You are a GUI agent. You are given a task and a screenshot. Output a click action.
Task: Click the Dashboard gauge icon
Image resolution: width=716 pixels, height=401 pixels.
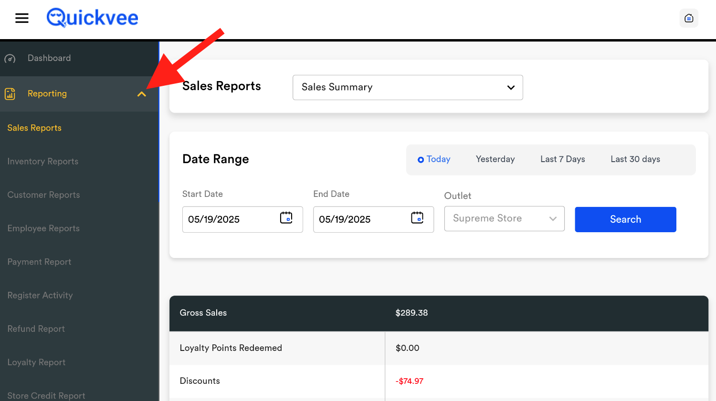[10, 59]
